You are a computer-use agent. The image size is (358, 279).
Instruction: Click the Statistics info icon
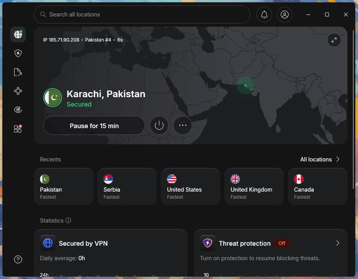68,220
